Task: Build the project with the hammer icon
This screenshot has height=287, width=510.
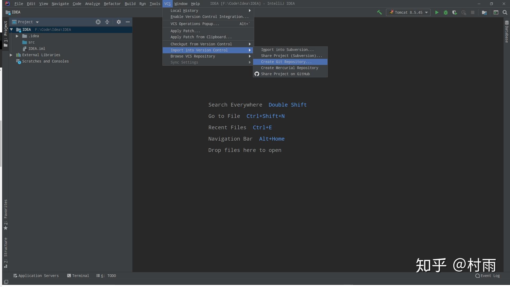Action: (x=379, y=12)
